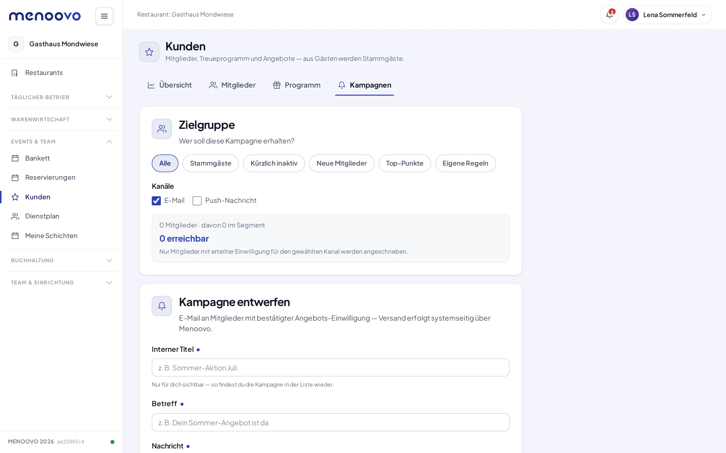Image resolution: width=726 pixels, height=453 pixels.
Task: Select the Stammgäste audience chip
Action: (x=210, y=163)
